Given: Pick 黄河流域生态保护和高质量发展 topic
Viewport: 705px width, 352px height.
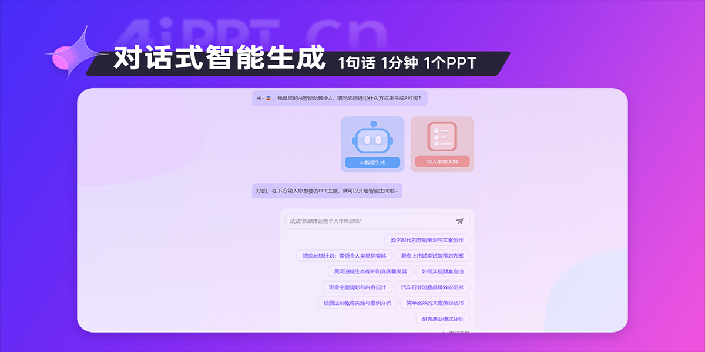Looking at the screenshot, I should point(370,272).
